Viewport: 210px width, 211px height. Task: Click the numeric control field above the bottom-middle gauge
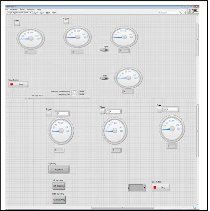115,111
